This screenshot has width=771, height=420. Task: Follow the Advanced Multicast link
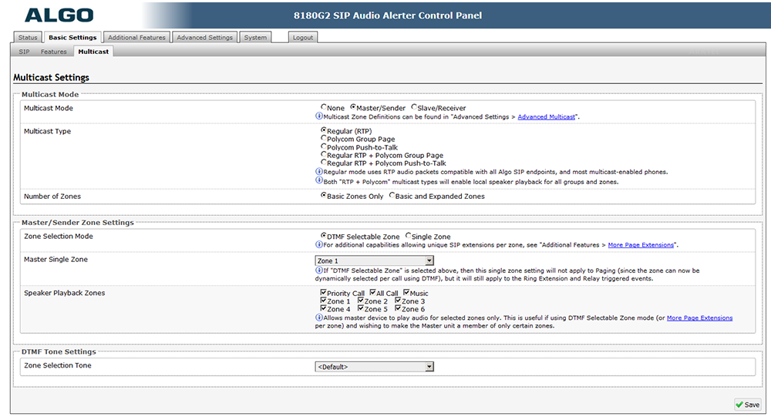coord(546,117)
